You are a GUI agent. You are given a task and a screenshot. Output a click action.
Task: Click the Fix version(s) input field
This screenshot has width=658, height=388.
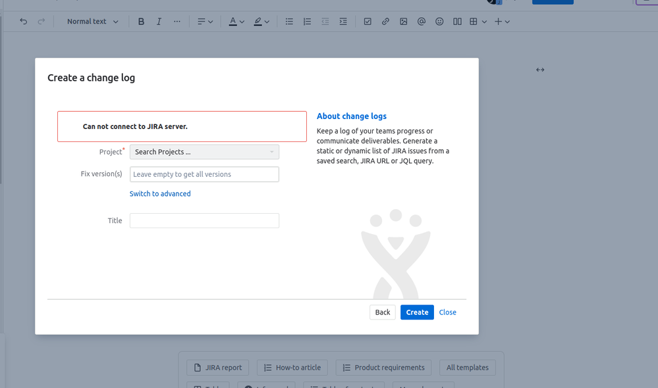204,174
